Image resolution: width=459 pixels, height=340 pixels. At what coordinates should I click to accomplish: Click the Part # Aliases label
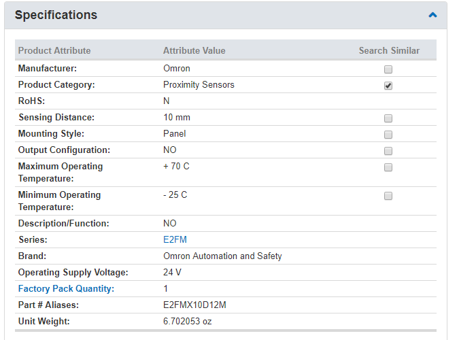tap(48, 305)
